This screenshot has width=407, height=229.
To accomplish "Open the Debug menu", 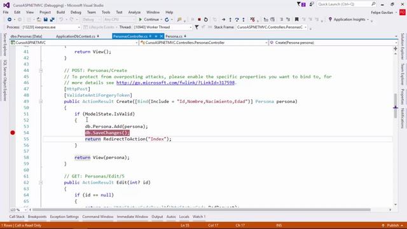I will [76, 12].
